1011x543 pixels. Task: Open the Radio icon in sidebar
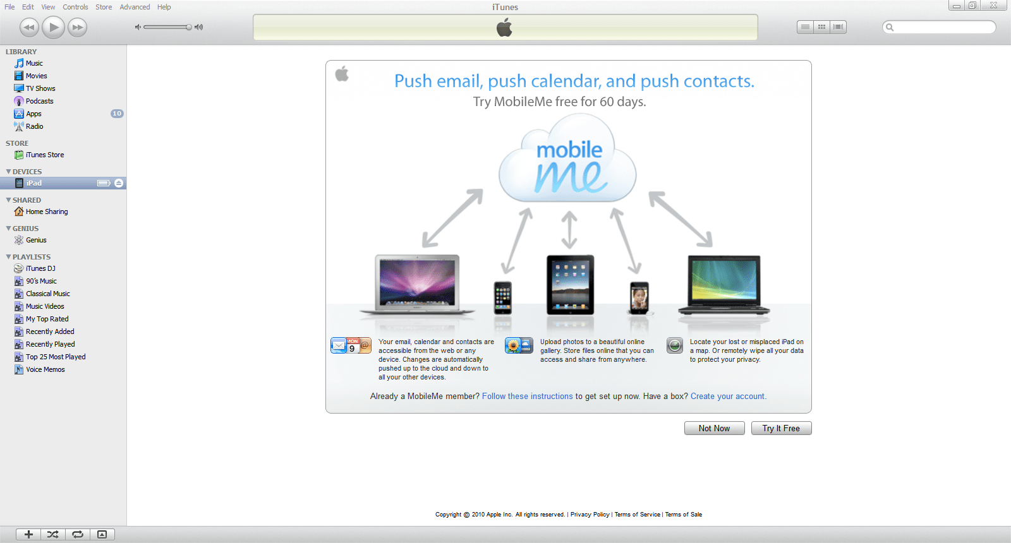(19, 126)
